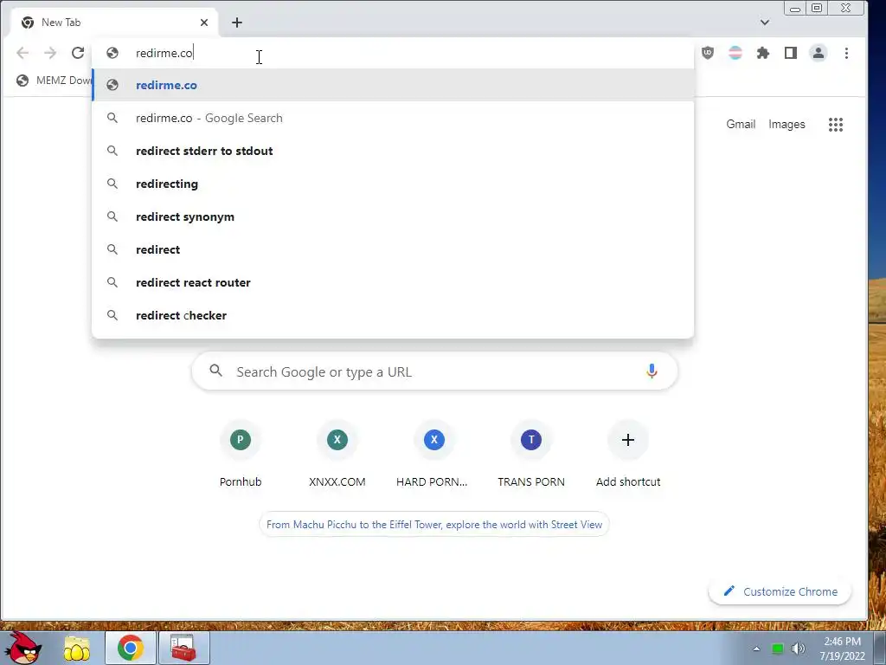886x665 pixels.
Task: Choose 'redirecting' suggestion
Action: point(393,184)
